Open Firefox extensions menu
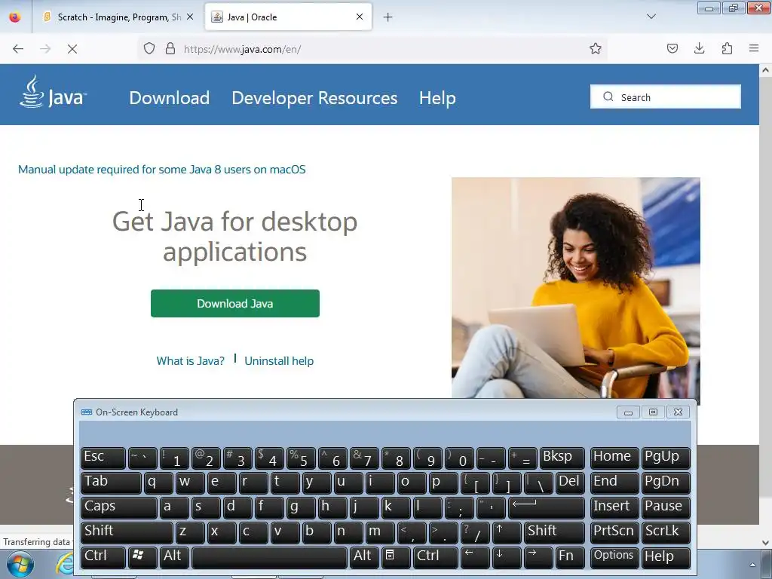The height and width of the screenshot is (579, 772). click(x=727, y=48)
